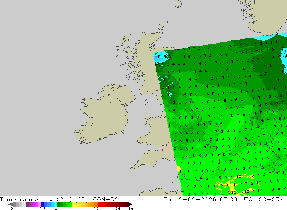Click the "03:00" time label

[229, 199]
